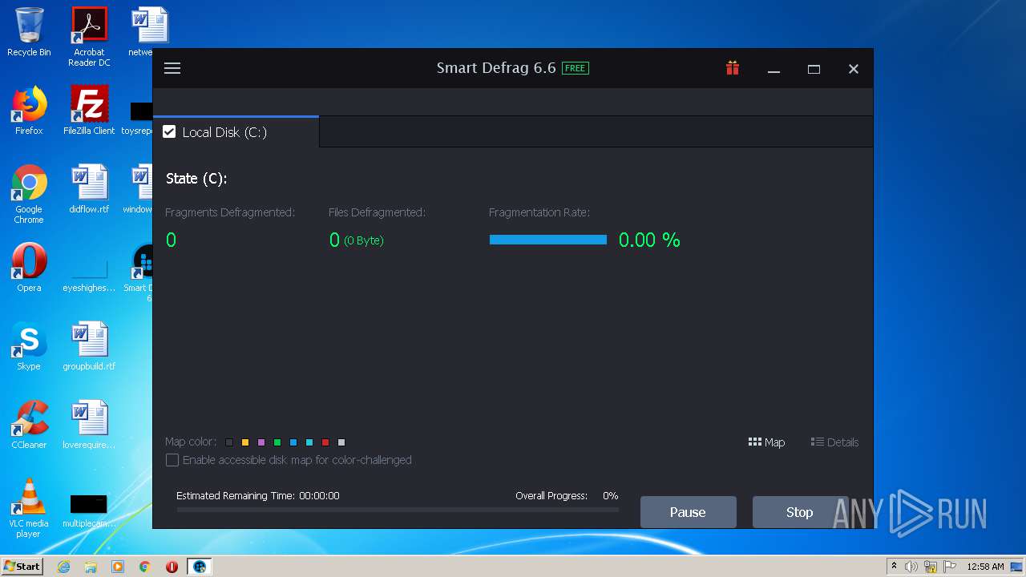Open Action Center flag tray icon
This screenshot has height=577, width=1026.
pos(950,567)
